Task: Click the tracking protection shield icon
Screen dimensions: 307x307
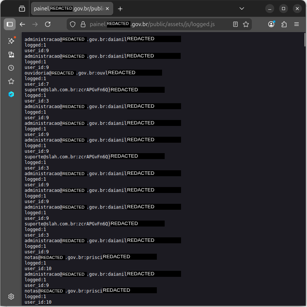Action: tap(73, 24)
